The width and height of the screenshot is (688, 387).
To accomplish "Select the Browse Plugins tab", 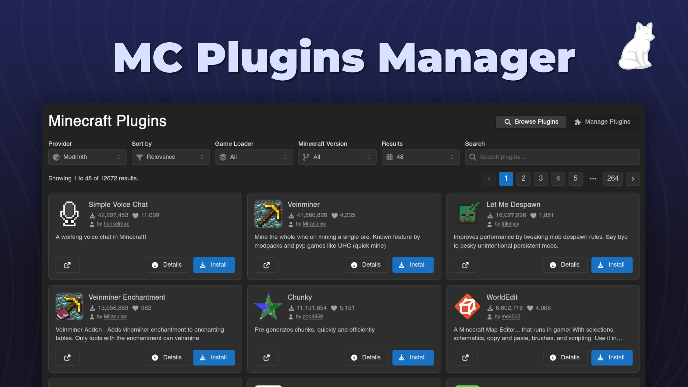I will click(531, 122).
